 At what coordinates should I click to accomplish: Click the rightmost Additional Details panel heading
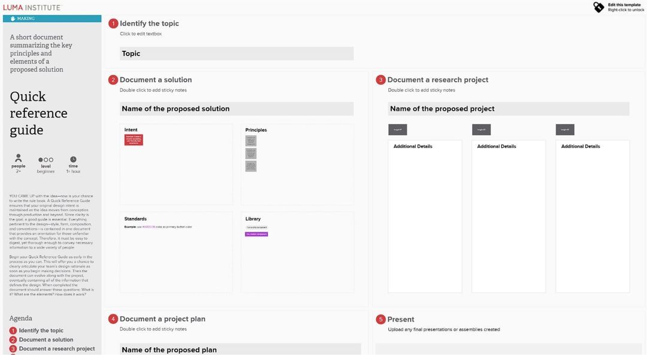pos(581,147)
